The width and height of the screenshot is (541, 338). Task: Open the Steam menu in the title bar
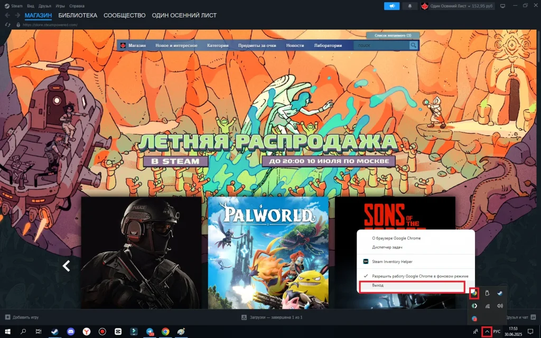[16, 6]
